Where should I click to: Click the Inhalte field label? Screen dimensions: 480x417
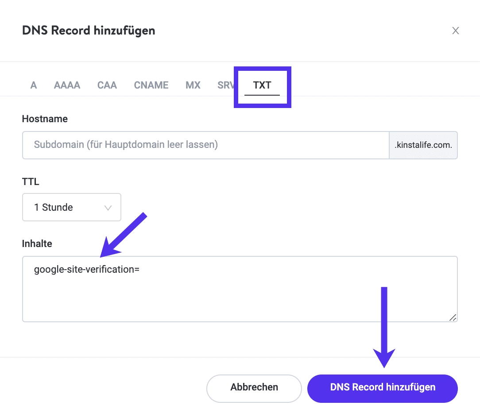pos(37,243)
